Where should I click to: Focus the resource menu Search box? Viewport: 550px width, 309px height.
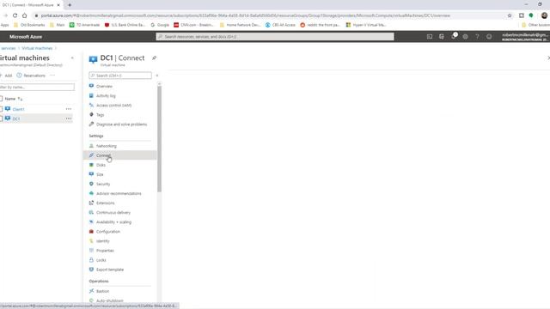tap(120, 76)
